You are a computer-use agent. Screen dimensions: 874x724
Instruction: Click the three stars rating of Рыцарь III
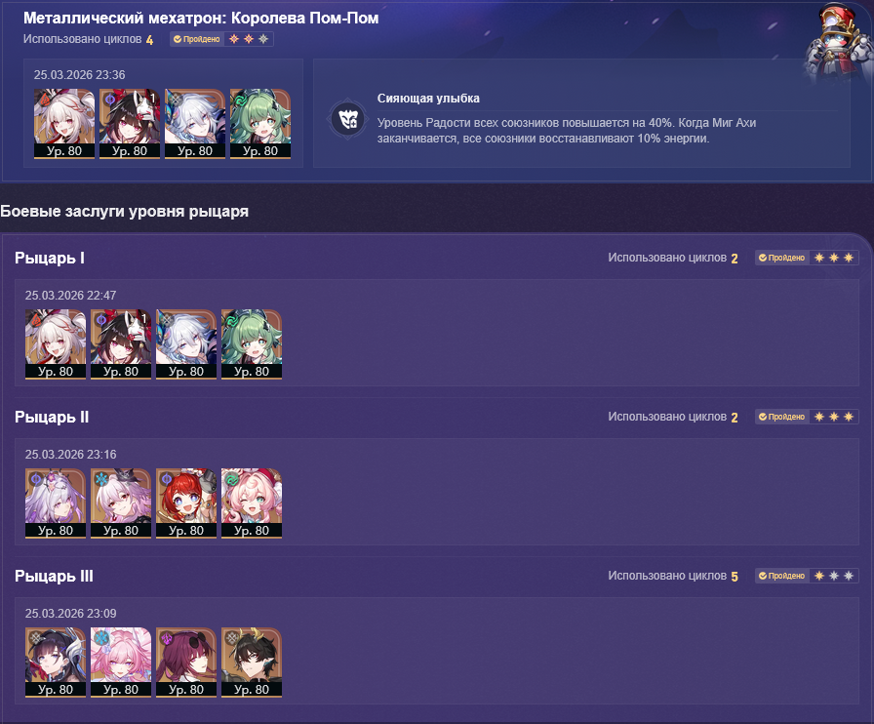[x=833, y=576]
